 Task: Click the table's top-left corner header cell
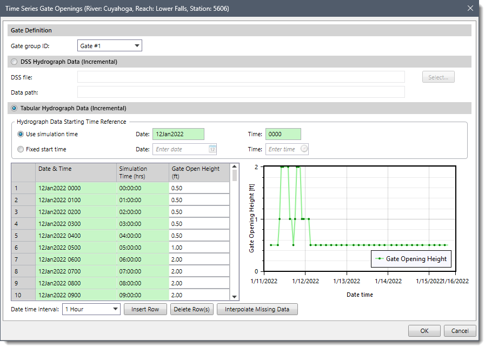(x=23, y=172)
